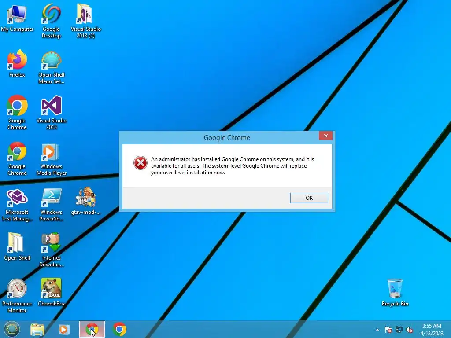The height and width of the screenshot is (338, 451).
Task: Select the Google Desktop shortcut
Action: point(51,21)
